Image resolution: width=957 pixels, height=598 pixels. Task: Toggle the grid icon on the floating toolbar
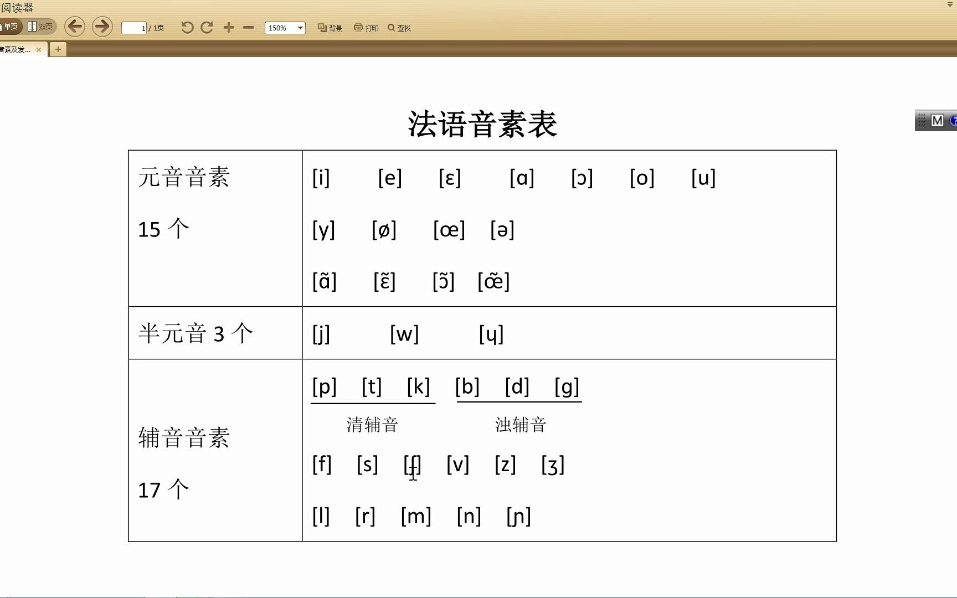(x=922, y=121)
